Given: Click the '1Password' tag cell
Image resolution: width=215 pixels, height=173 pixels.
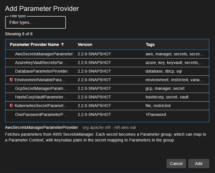Looking at the screenshot, I should [156, 114].
